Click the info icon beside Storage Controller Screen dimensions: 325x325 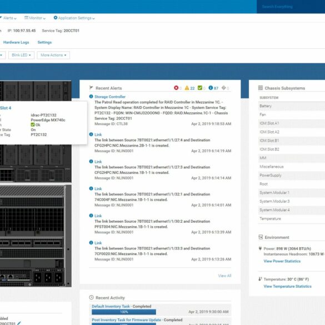[91, 96]
